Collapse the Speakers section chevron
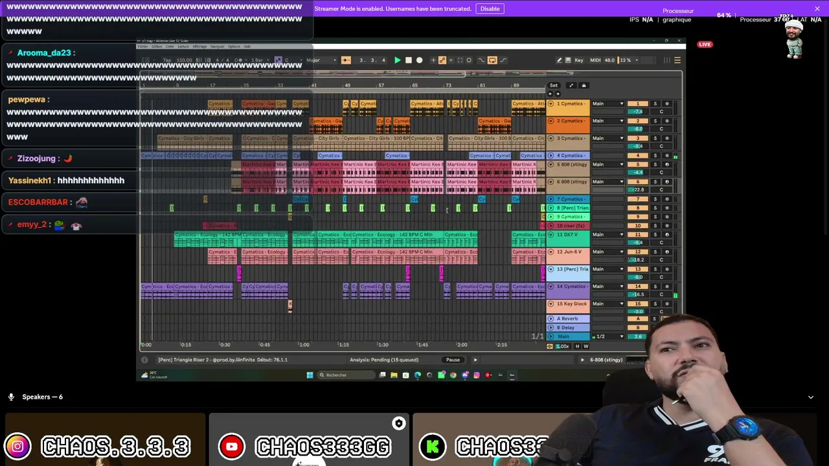This screenshot has height=466, width=829. pyautogui.click(x=811, y=397)
